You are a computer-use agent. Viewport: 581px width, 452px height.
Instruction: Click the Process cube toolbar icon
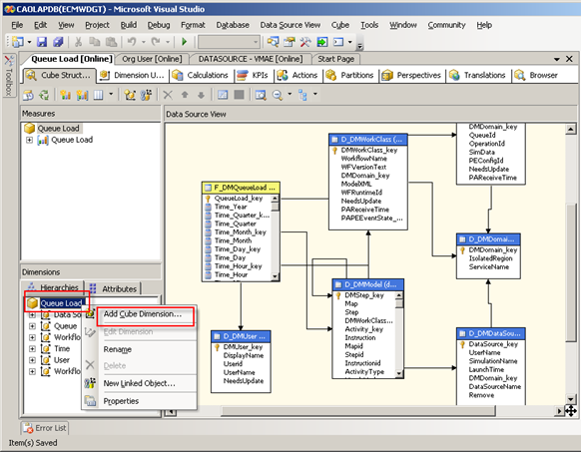click(x=28, y=95)
